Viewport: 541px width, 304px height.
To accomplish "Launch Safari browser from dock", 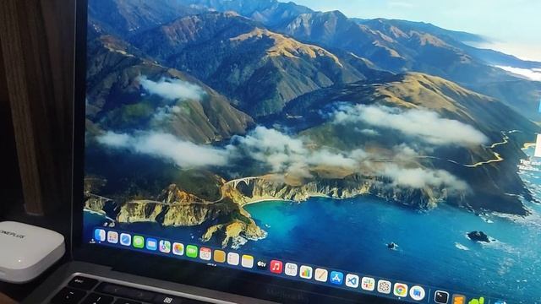I will (125, 239).
